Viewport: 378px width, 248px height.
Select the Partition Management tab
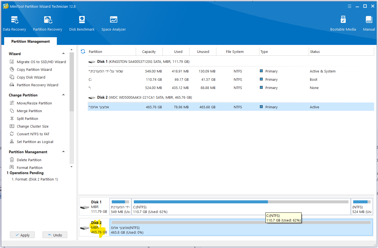31,41
